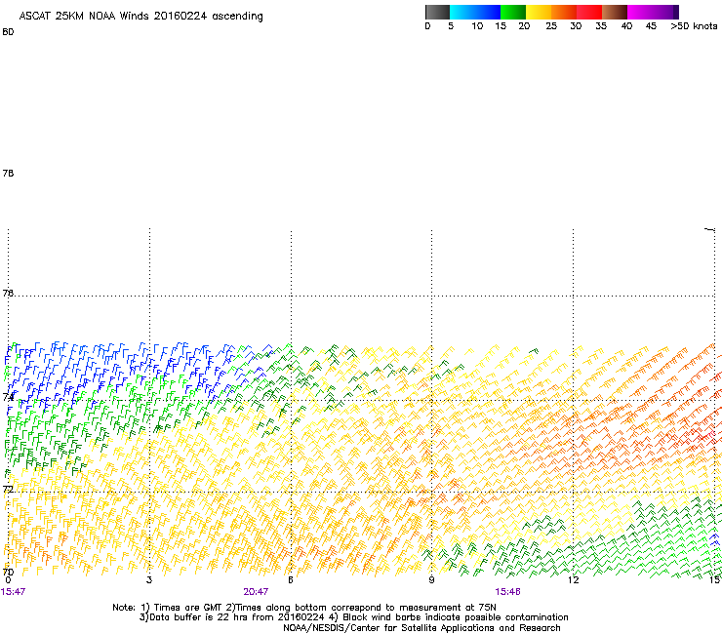Click the ASCAT 25KM NOAA Winds title
The width and height of the screenshot is (722, 634).
click(140, 16)
